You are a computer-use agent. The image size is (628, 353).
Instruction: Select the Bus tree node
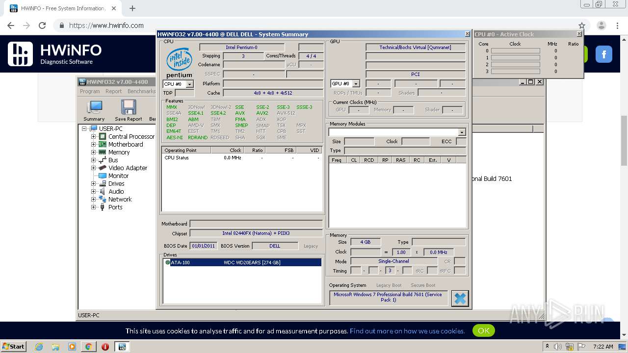pyautogui.click(x=113, y=160)
